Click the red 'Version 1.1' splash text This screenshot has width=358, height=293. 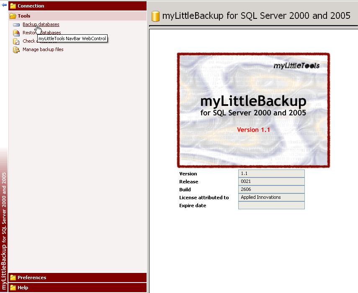click(253, 130)
